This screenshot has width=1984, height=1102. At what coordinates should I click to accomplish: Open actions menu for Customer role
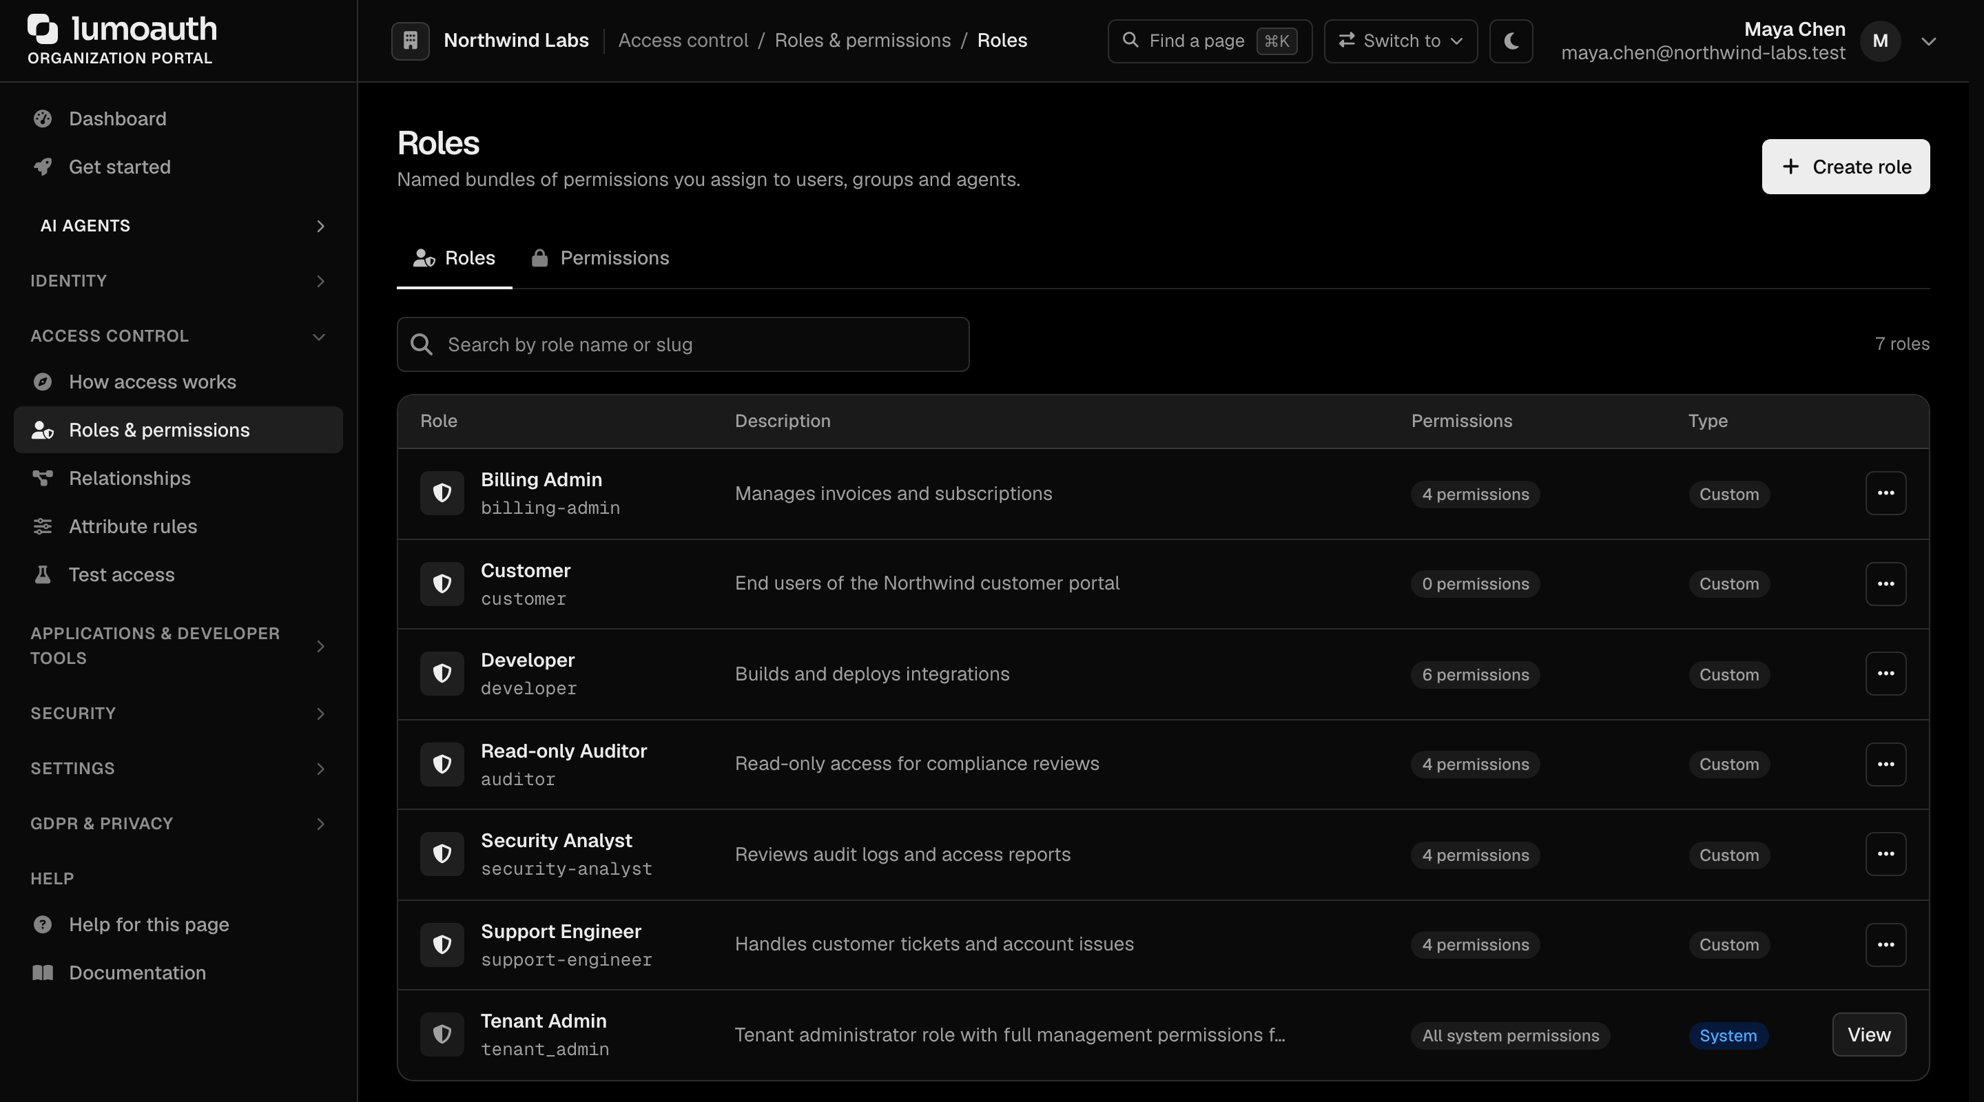click(1885, 584)
